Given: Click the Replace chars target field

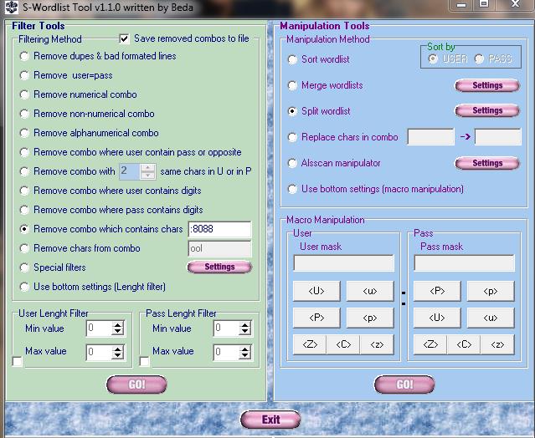Looking at the screenshot, I should click(x=498, y=137).
